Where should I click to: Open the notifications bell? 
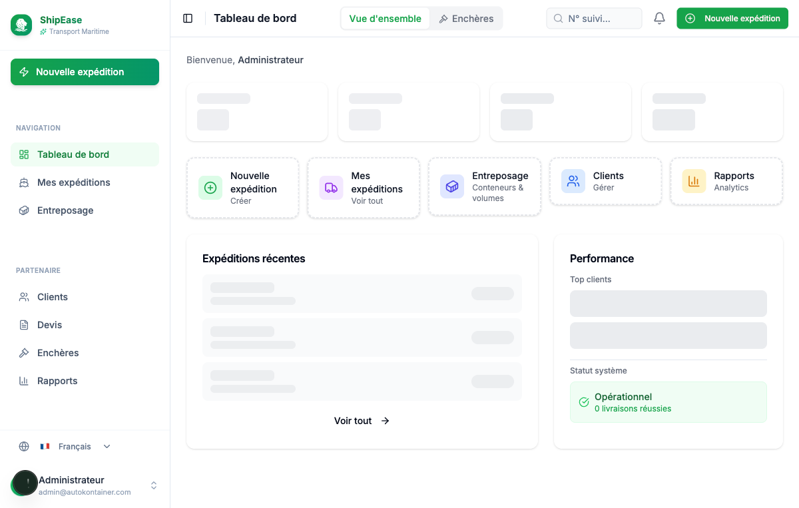click(x=659, y=19)
